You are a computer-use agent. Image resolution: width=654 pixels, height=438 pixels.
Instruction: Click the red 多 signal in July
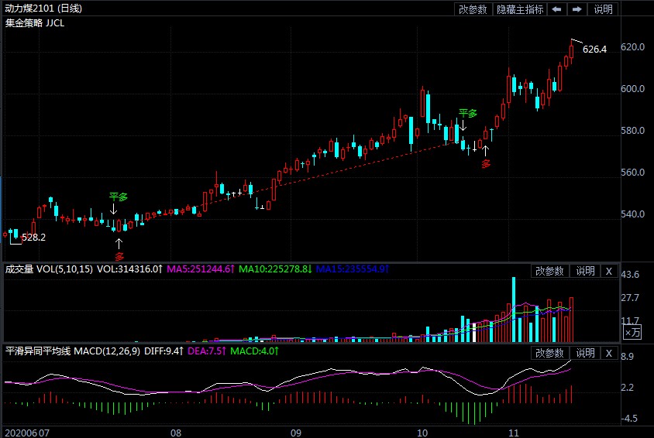point(119,256)
